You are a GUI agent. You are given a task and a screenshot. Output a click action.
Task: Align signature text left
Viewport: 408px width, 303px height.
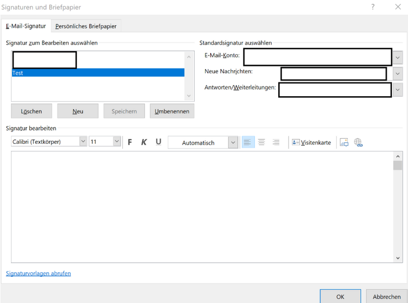point(248,142)
